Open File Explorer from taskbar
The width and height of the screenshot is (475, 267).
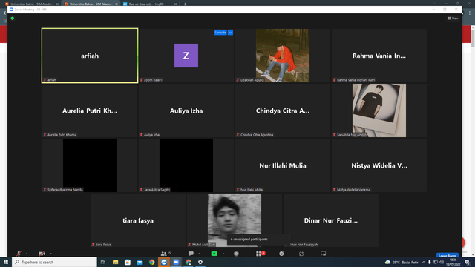(116, 262)
